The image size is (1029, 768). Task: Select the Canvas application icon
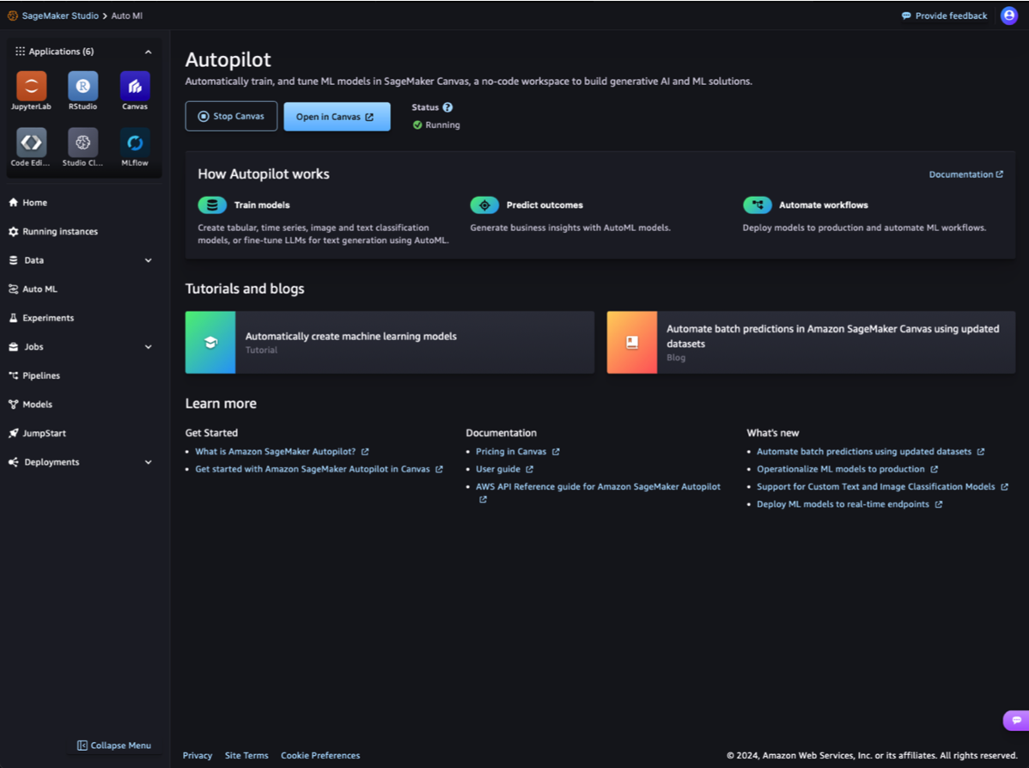point(135,87)
